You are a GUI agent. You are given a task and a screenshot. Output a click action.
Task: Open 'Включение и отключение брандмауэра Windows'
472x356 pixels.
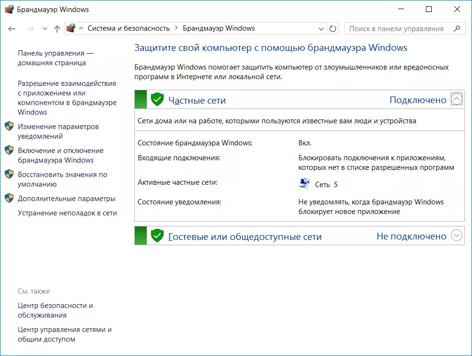(60, 155)
